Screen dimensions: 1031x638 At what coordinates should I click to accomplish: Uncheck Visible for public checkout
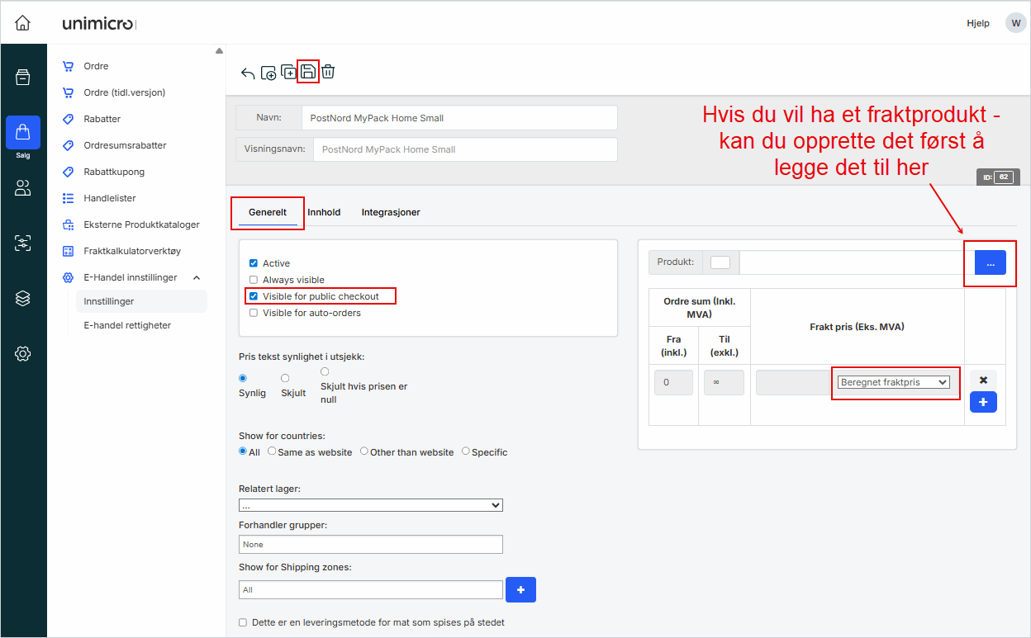[x=254, y=296]
